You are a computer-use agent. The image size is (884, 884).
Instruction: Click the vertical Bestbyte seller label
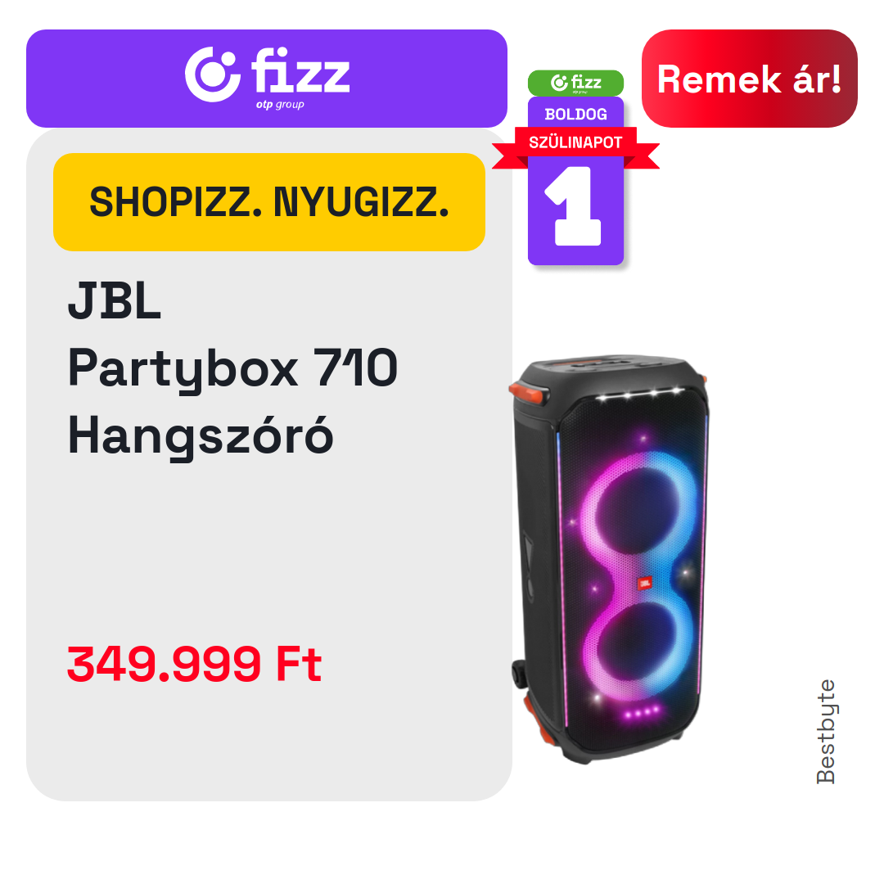826,731
